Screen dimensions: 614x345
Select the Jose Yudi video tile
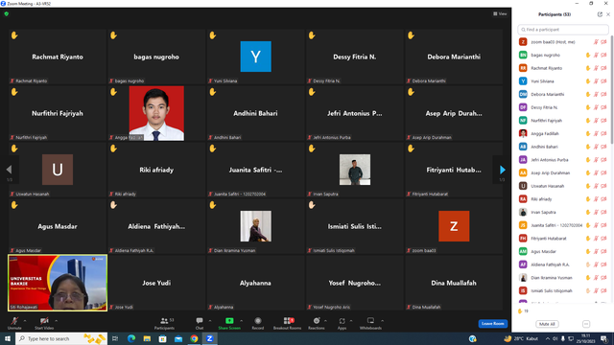point(156,283)
